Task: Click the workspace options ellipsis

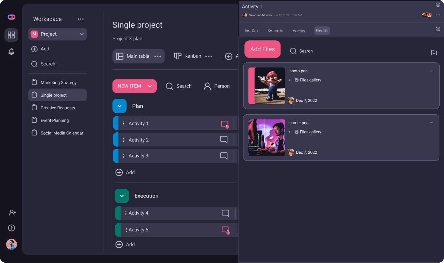Action: pos(81,19)
